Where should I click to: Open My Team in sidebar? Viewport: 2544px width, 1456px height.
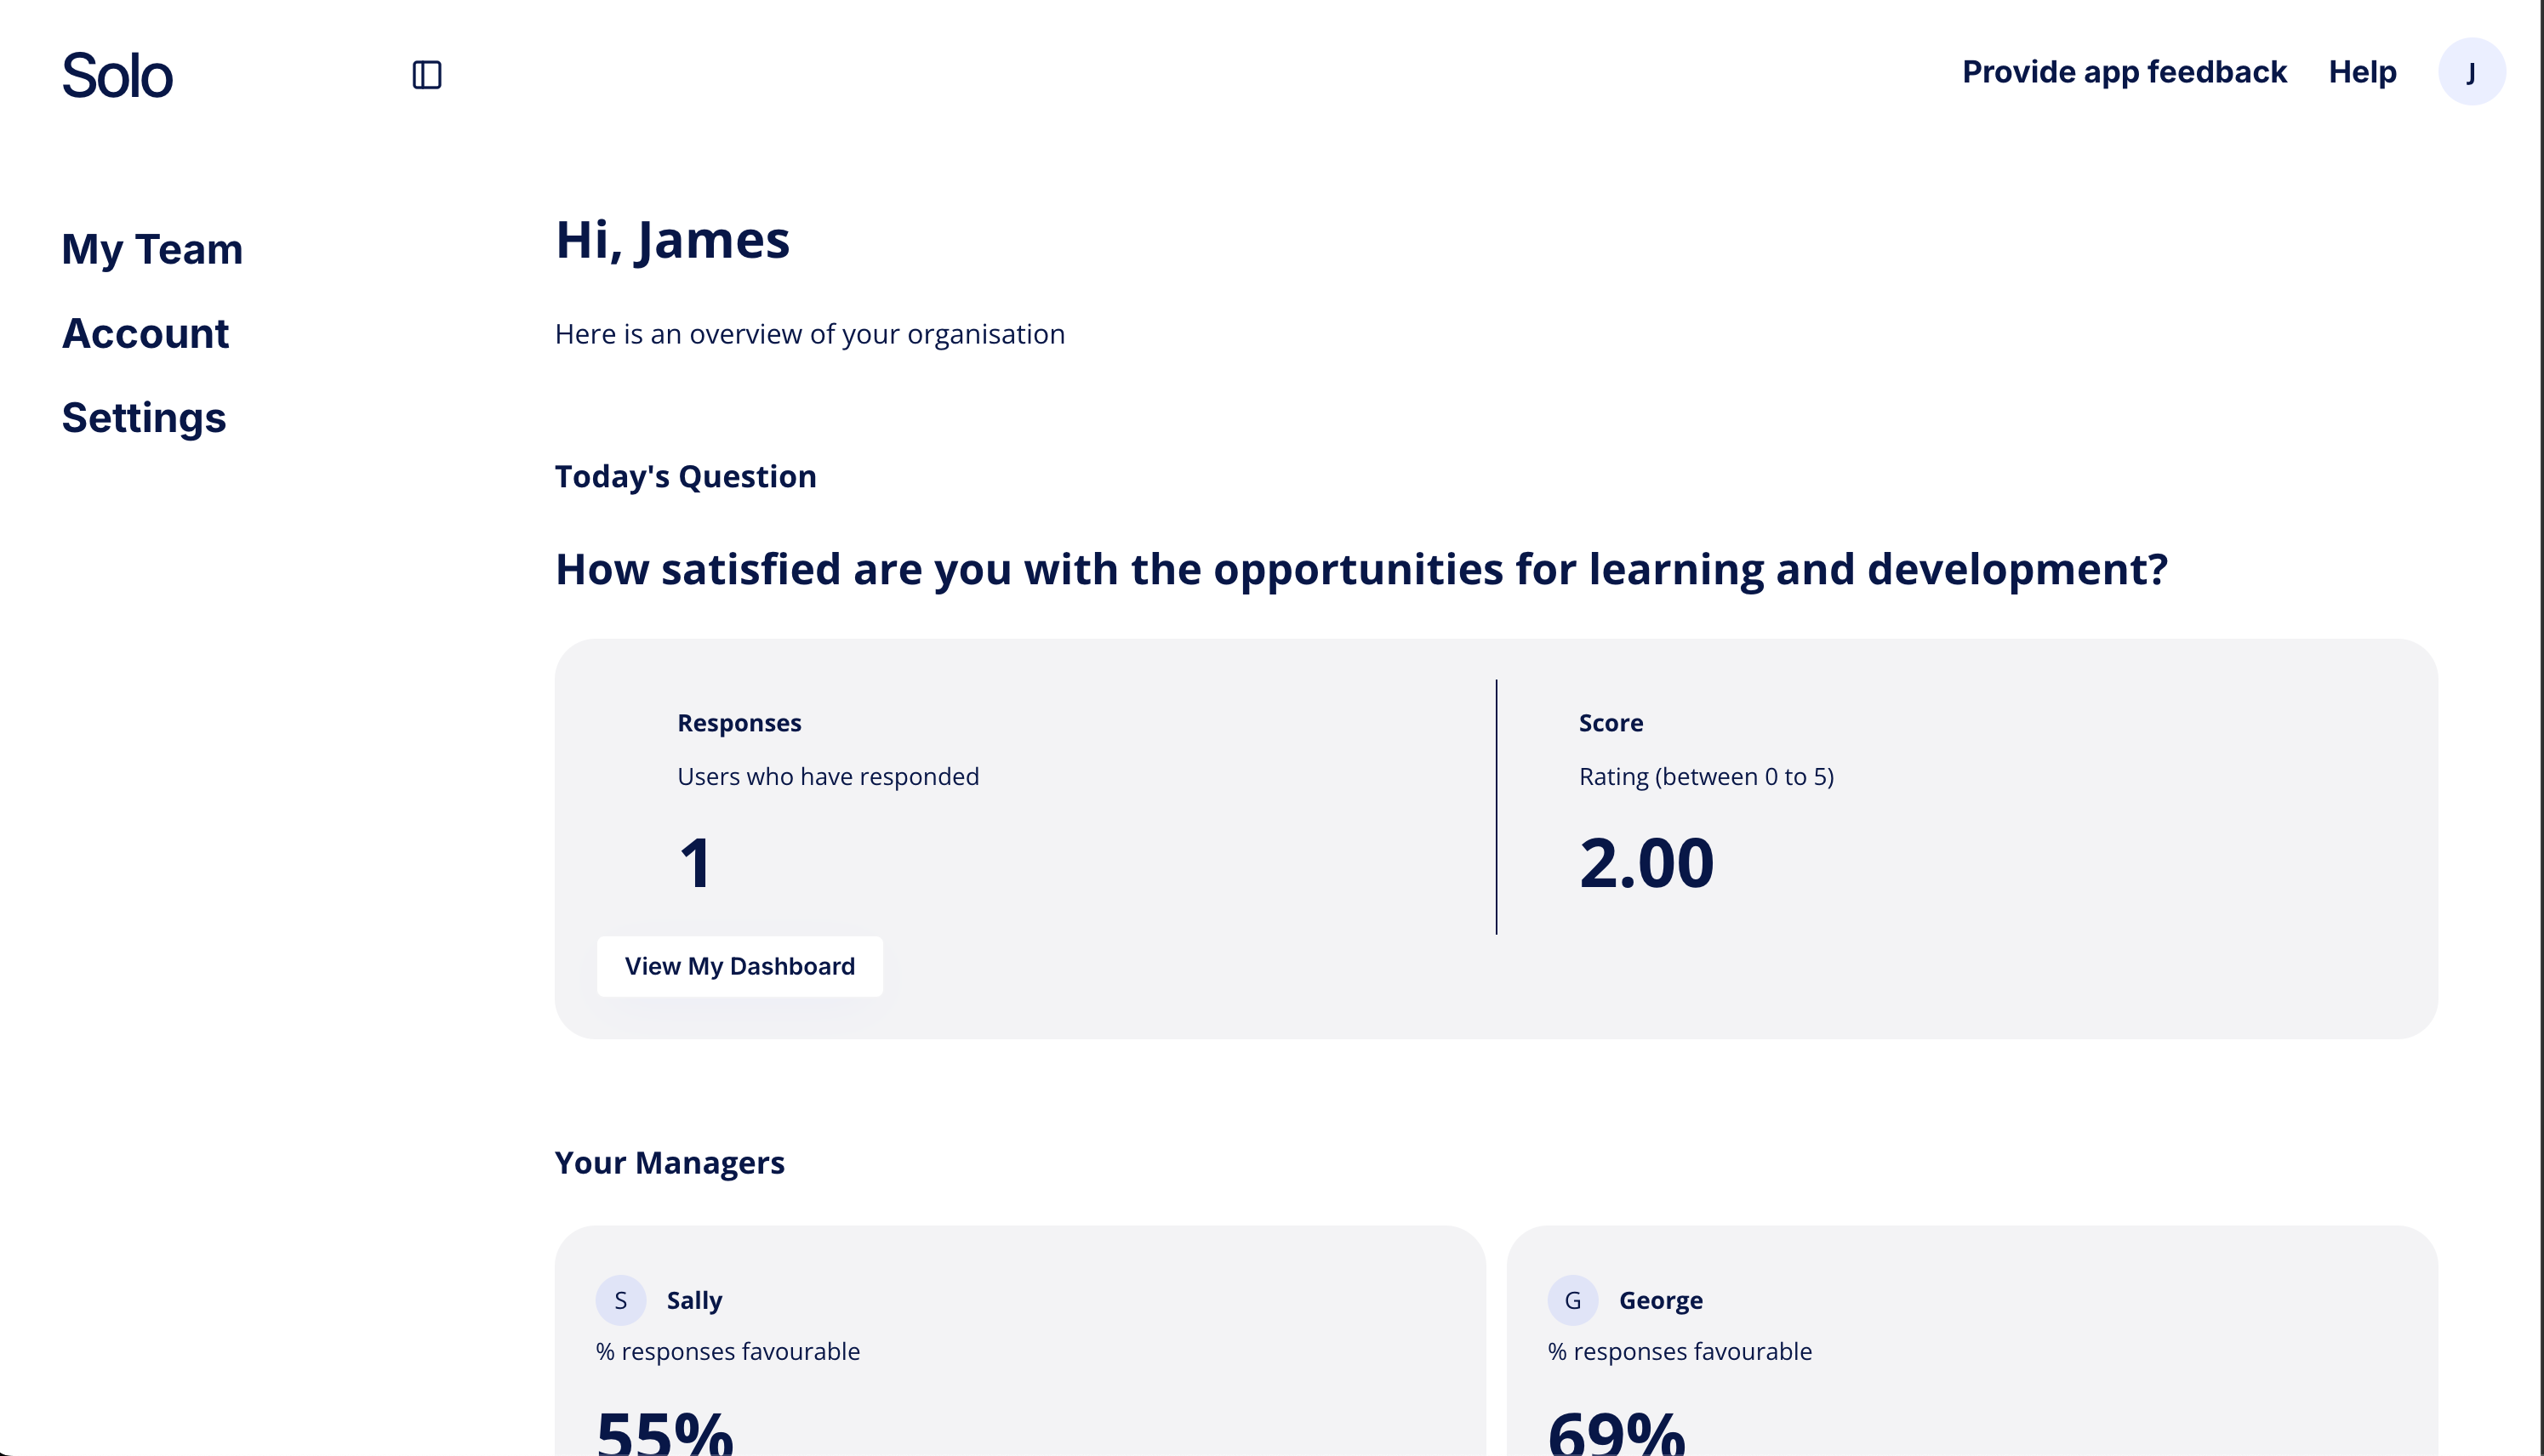click(x=152, y=249)
